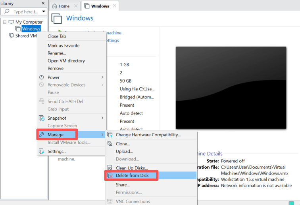Choose Clean Up Disks...
The image size is (300, 205).
pos(151,168)
